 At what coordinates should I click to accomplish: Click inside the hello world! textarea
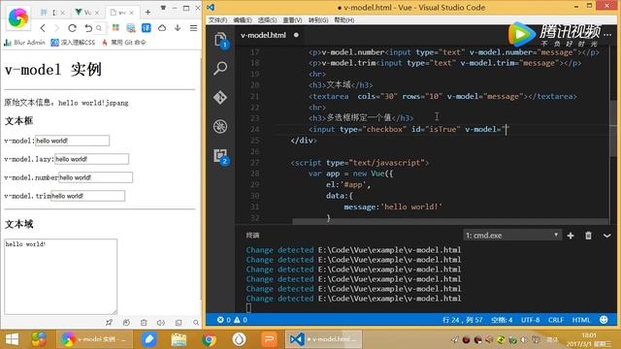pyautogui.click(x=60, y=276)
